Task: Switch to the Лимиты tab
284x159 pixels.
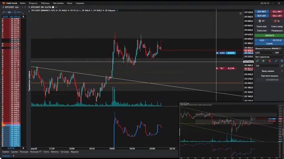Action: 55,152
